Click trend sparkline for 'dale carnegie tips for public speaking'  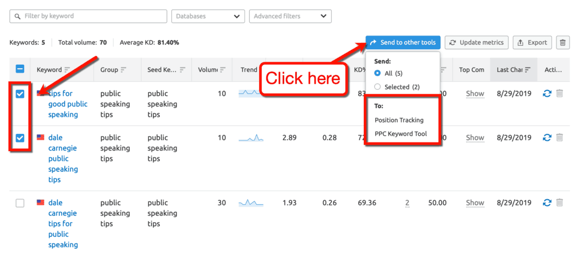point(251,203)
